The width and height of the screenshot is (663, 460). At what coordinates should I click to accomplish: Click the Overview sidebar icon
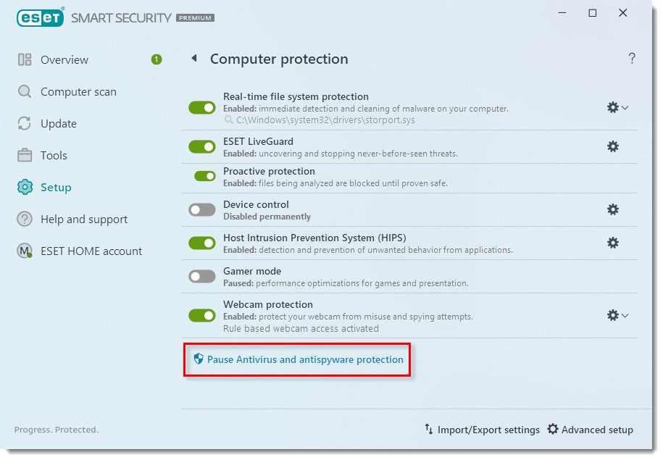click(x=25, y=60)
